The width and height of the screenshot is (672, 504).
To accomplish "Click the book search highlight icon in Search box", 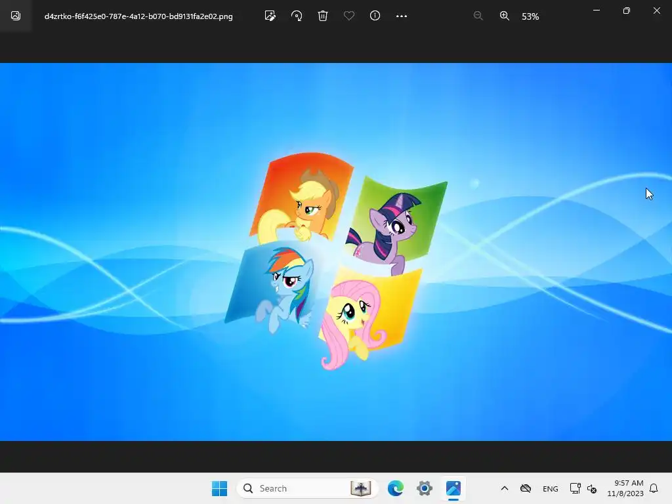I will click(x=360, y=488).
